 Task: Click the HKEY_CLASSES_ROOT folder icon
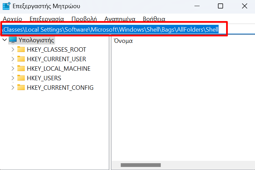pos(21,49)
